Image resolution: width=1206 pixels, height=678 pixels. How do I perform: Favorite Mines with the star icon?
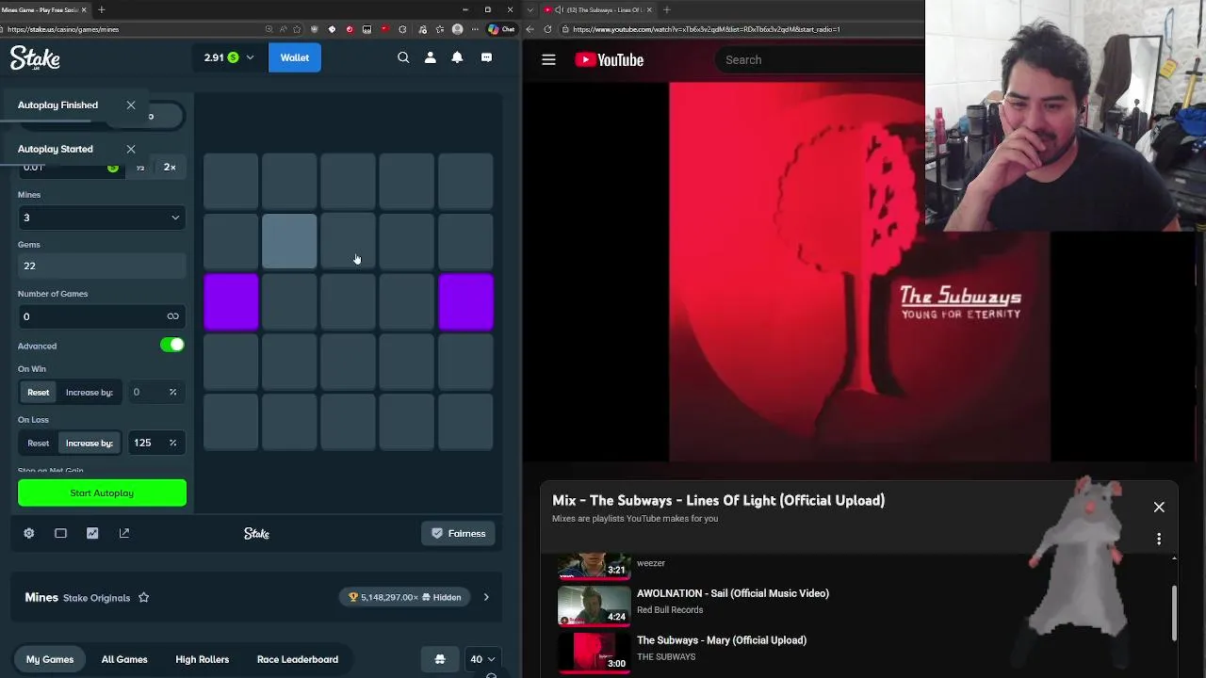[x=144, y=597]
